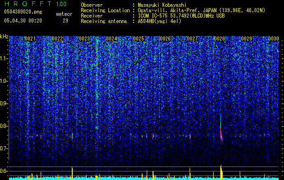The width and height of the screenshot is (284, 180).
Task: Click time marker 0022
Action: pyautogui.click(x=57, y=39)
